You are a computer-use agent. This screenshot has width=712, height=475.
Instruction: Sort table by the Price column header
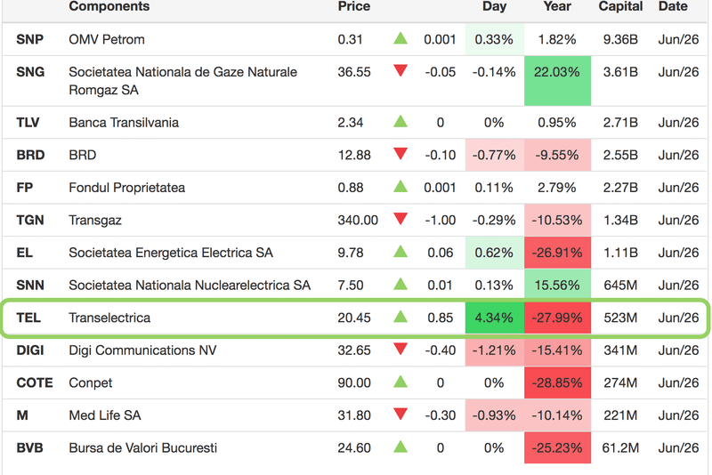[354, 7]
